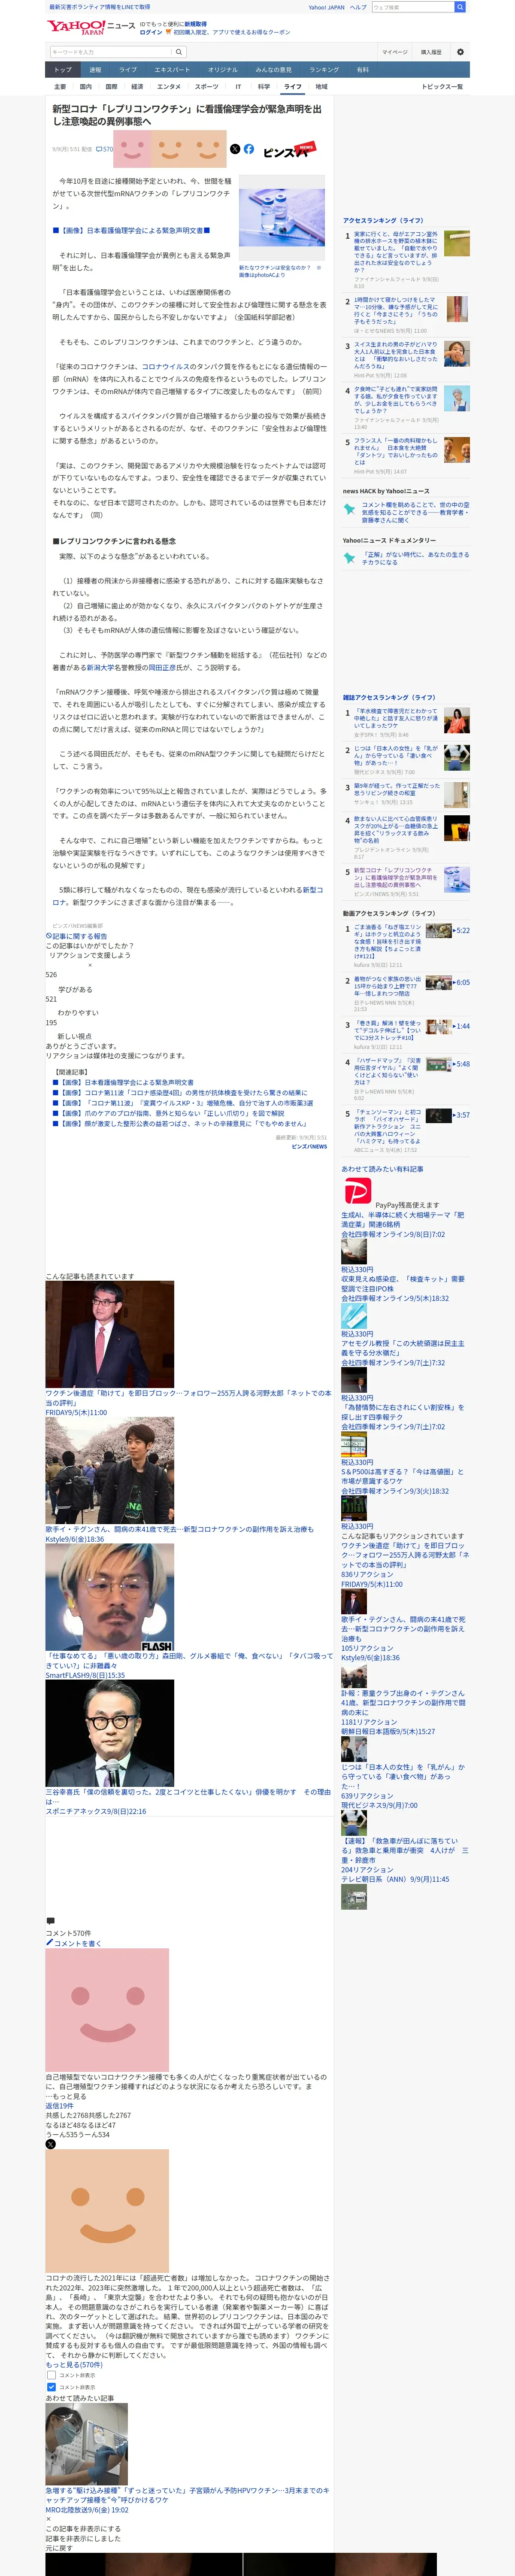Open the トピックス一覧 link
Screen dimensions: 515x2576
pyautogui.click(x=441, y=87)
